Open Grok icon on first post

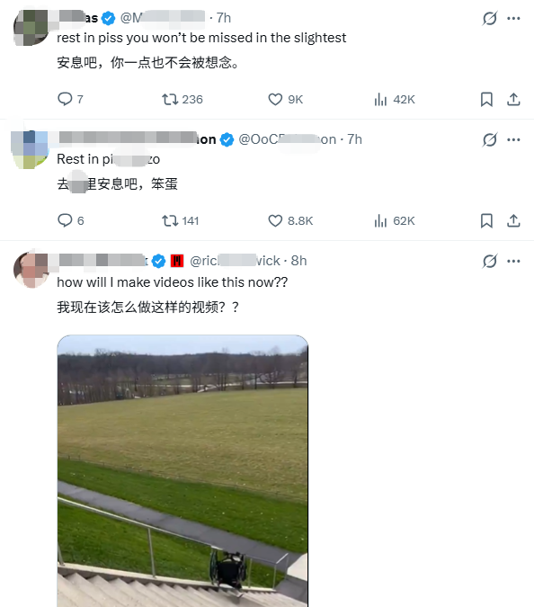[x=489, y=18]
